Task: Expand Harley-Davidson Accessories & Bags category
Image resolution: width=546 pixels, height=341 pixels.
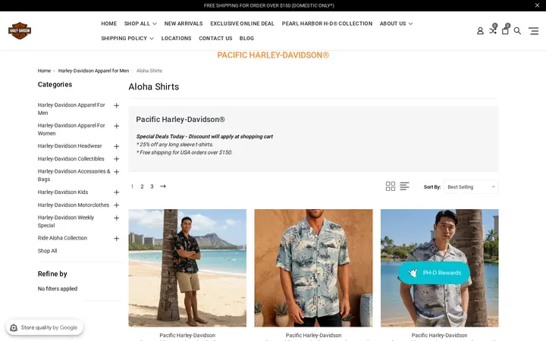Action: point(116,172)
